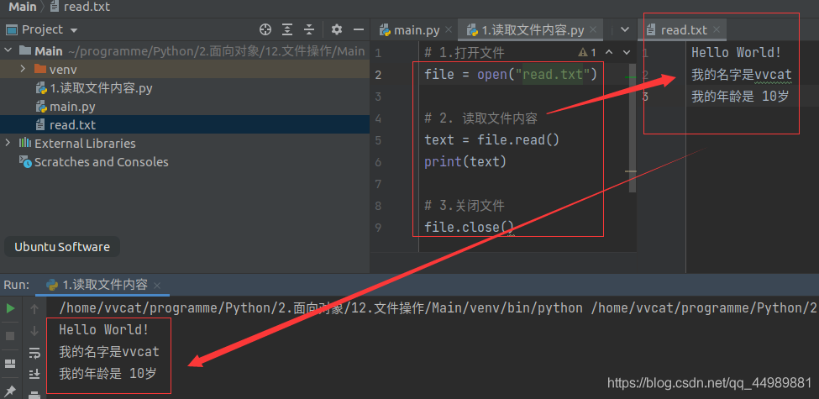819x399 pixels.
Task: Click the Locate/Select Opened File target icon
Action: (265, 29)
